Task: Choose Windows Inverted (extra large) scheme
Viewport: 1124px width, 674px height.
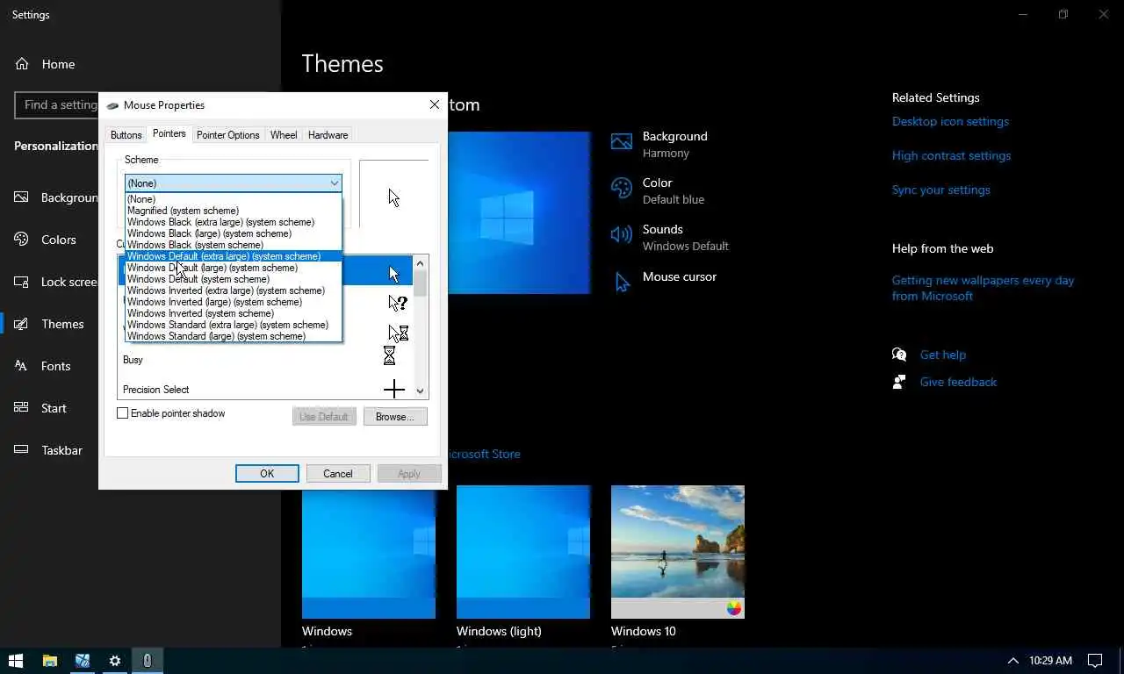Action: (x=233, y=290)
